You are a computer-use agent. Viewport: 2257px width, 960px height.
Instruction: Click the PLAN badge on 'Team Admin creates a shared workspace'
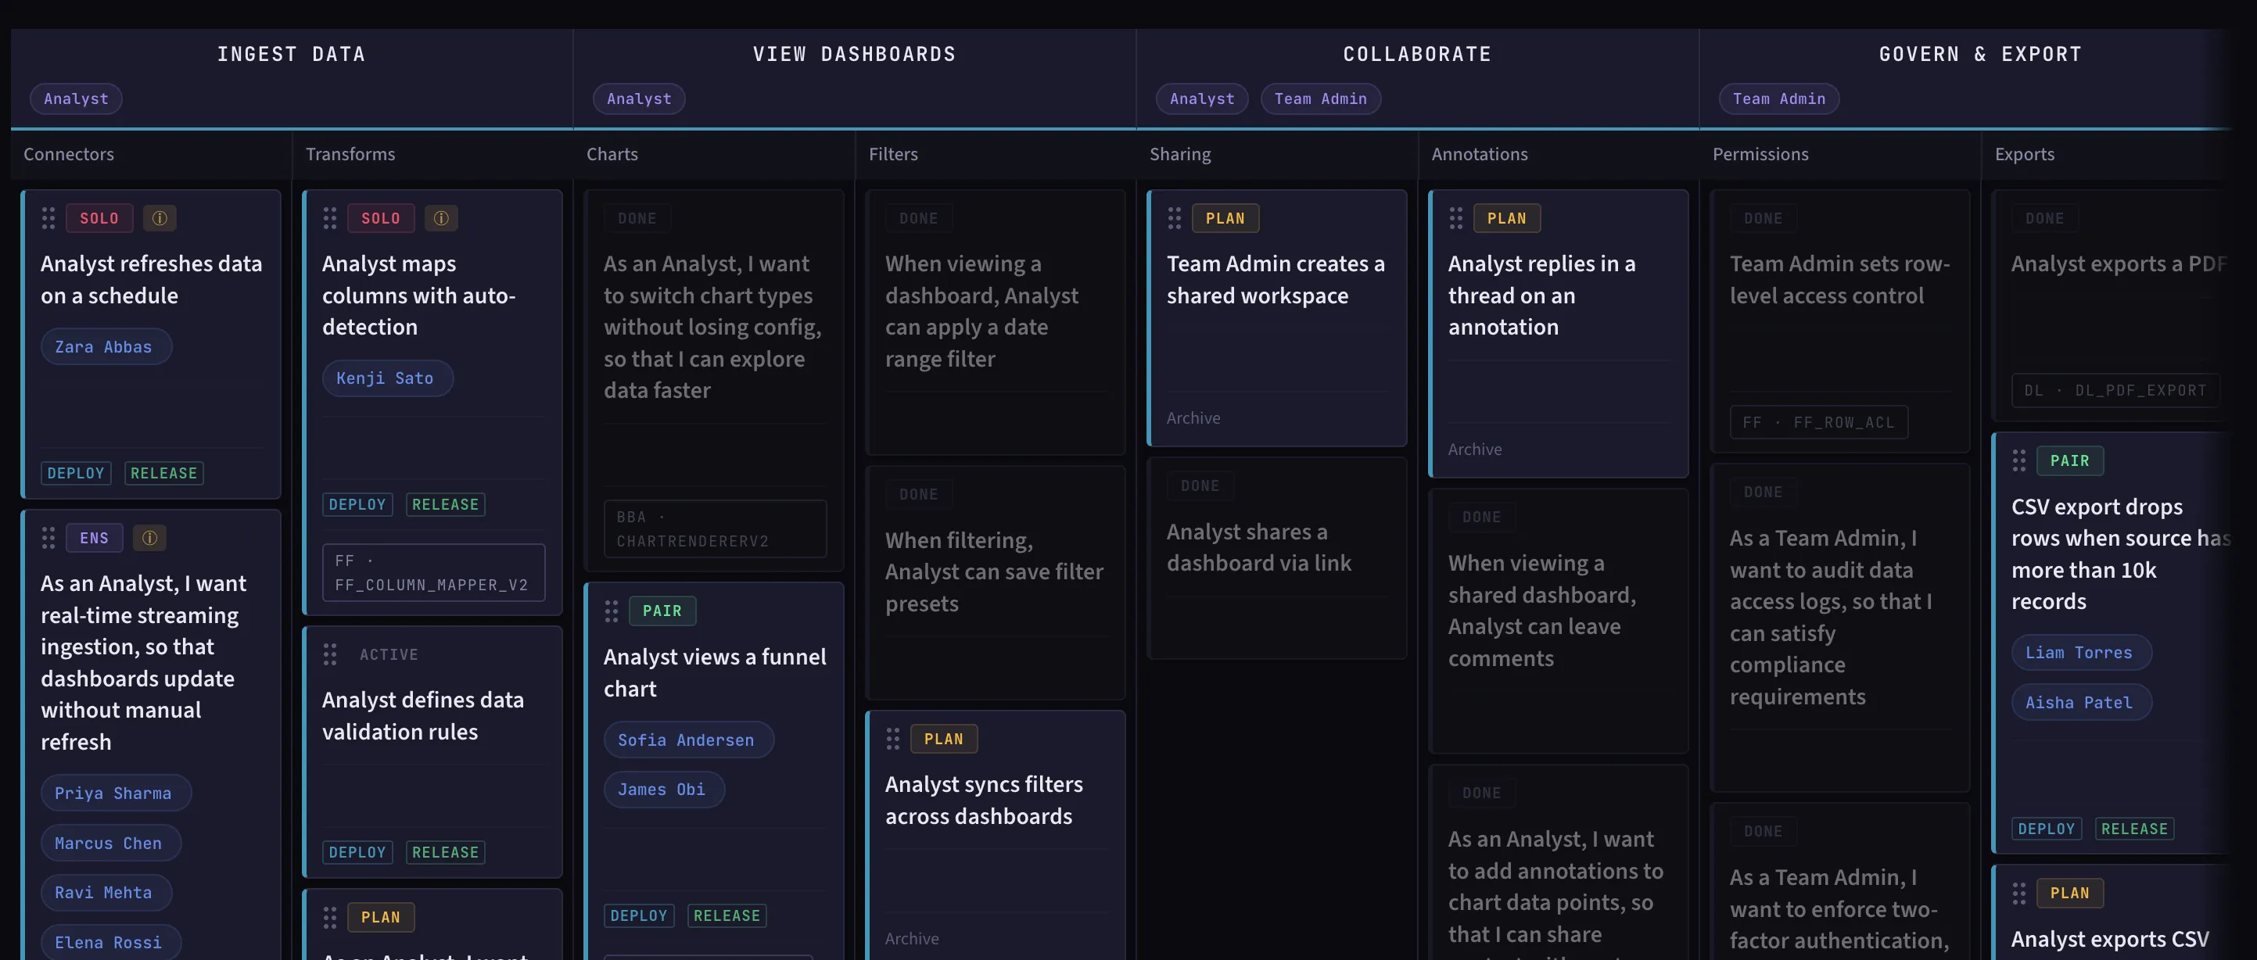pos(1225,218)
